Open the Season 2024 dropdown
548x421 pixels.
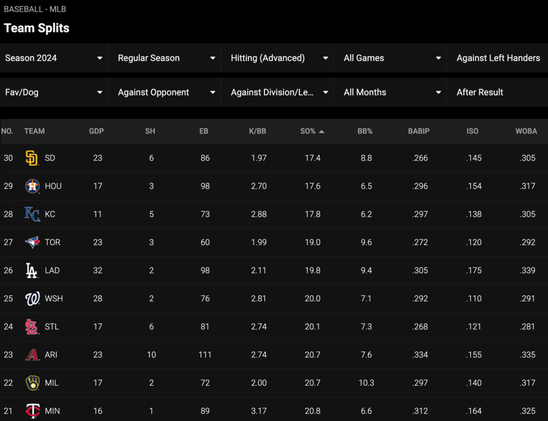pos(54,58)
